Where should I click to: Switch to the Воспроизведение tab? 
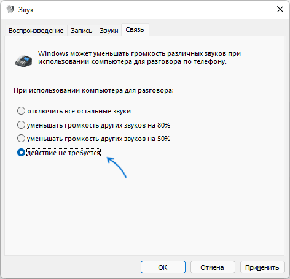[x=36, y=31]
